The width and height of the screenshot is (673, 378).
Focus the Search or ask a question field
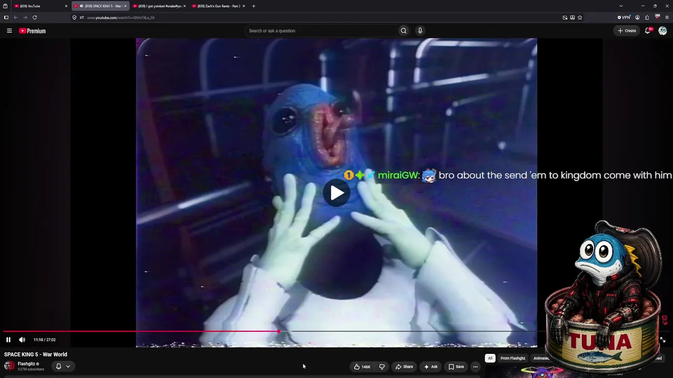(321, 31)
